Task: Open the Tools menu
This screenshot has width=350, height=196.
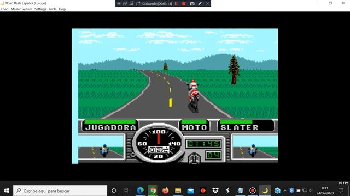Action: 52,9
